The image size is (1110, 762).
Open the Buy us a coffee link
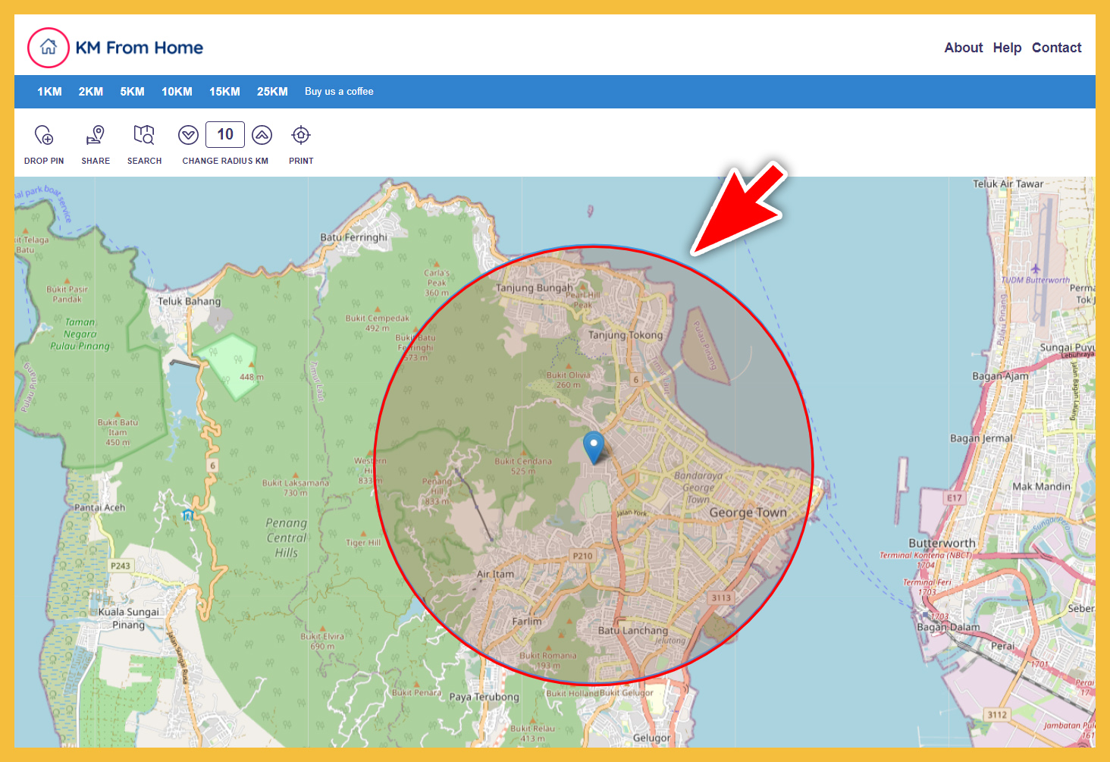(339, 92)
